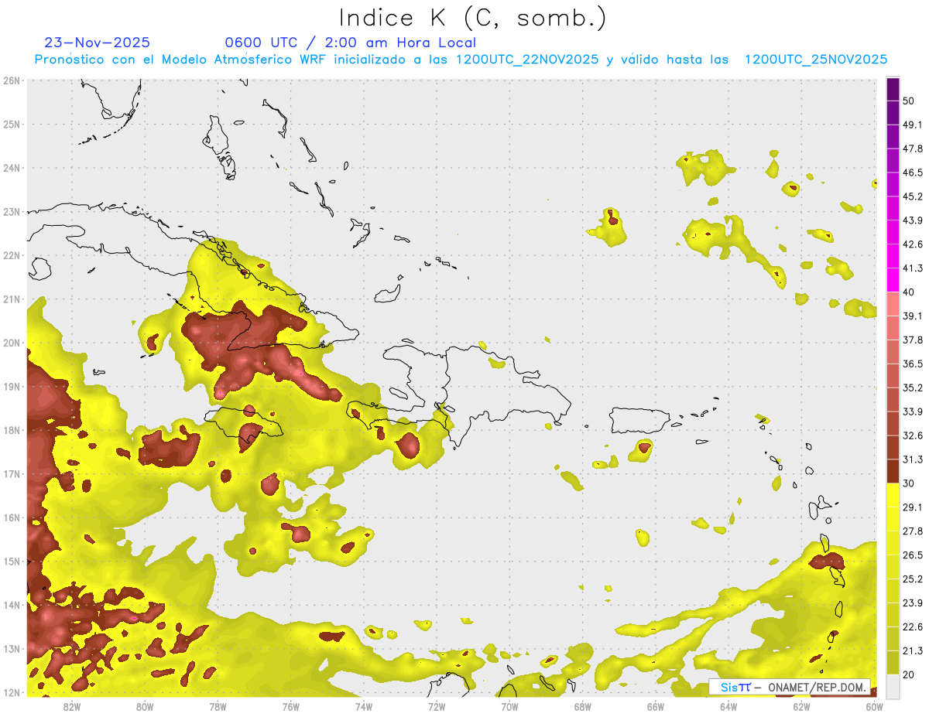Click the colorbar label '30'
The image size is (929, 717).
pyautogui.click(x=909, y=483)
